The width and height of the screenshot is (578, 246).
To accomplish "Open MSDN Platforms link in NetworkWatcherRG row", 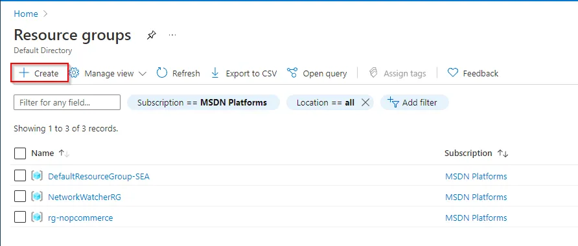I will coord(476,197).
